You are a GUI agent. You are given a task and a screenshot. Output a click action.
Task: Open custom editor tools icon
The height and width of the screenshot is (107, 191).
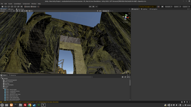pos(21,7)
